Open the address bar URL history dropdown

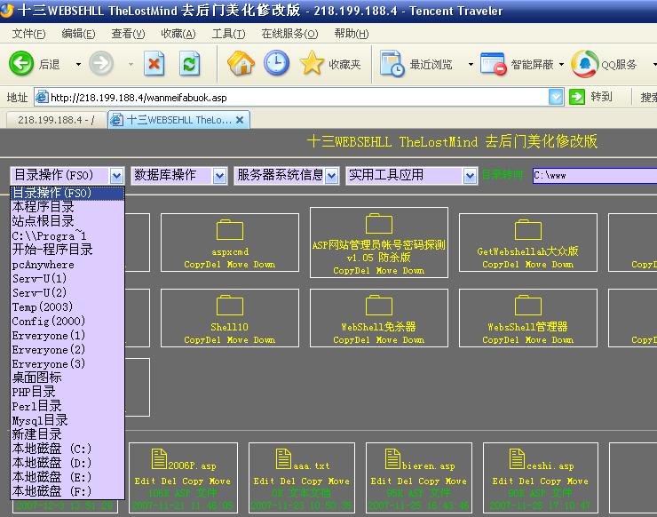point(556,98)
